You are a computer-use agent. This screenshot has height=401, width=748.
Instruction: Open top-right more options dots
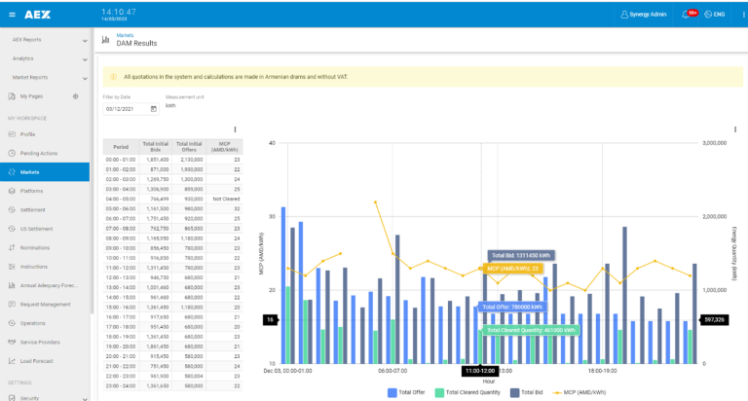tap(744, 15)
